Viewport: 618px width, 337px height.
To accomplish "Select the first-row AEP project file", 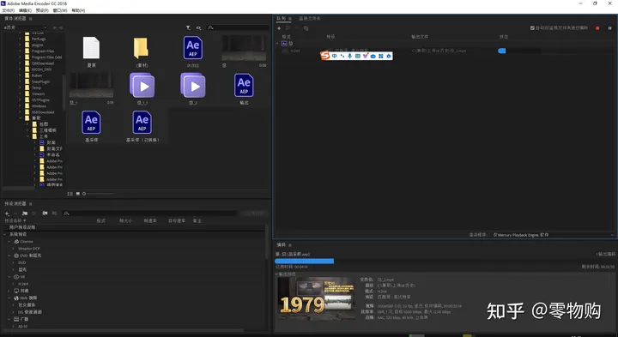I will tap(193, 48).
